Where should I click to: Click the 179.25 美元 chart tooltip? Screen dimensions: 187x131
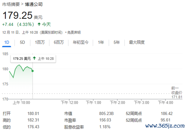coord(33,59)
